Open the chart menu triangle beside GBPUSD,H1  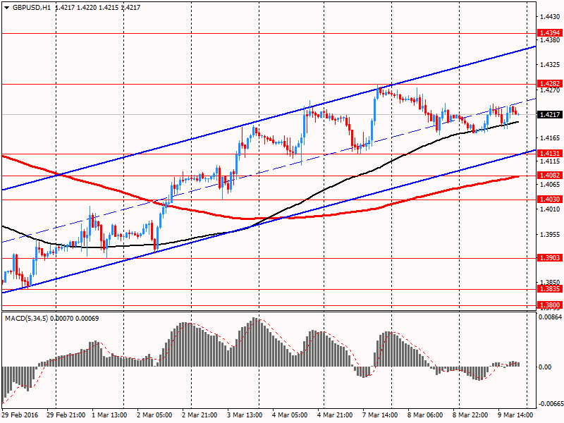click(x=7, y=8)
